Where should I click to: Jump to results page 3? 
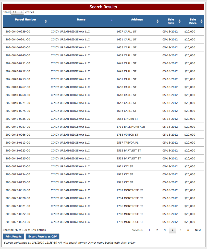click(x=165, y=230)
